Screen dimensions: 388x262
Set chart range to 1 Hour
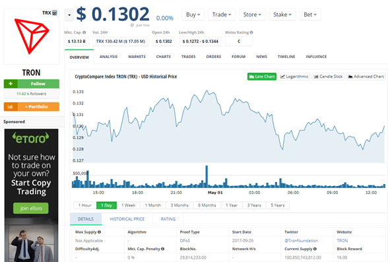click(x=85, y=205)
